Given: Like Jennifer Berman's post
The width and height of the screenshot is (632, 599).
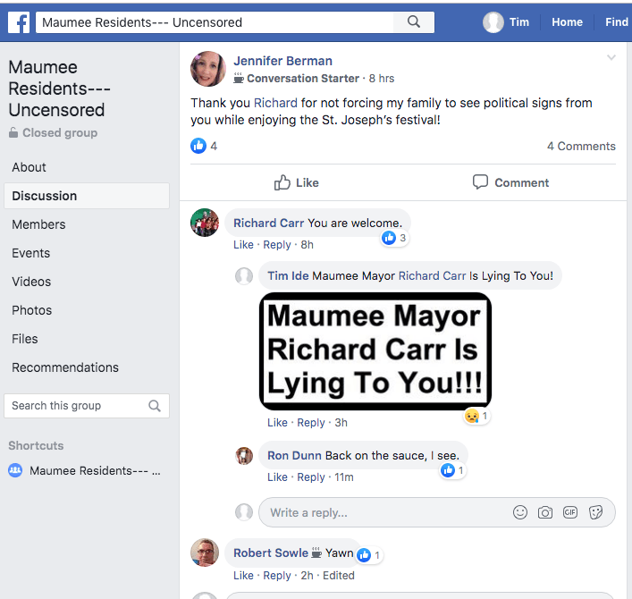Looking at the screenshot, I should coord(296,182).
